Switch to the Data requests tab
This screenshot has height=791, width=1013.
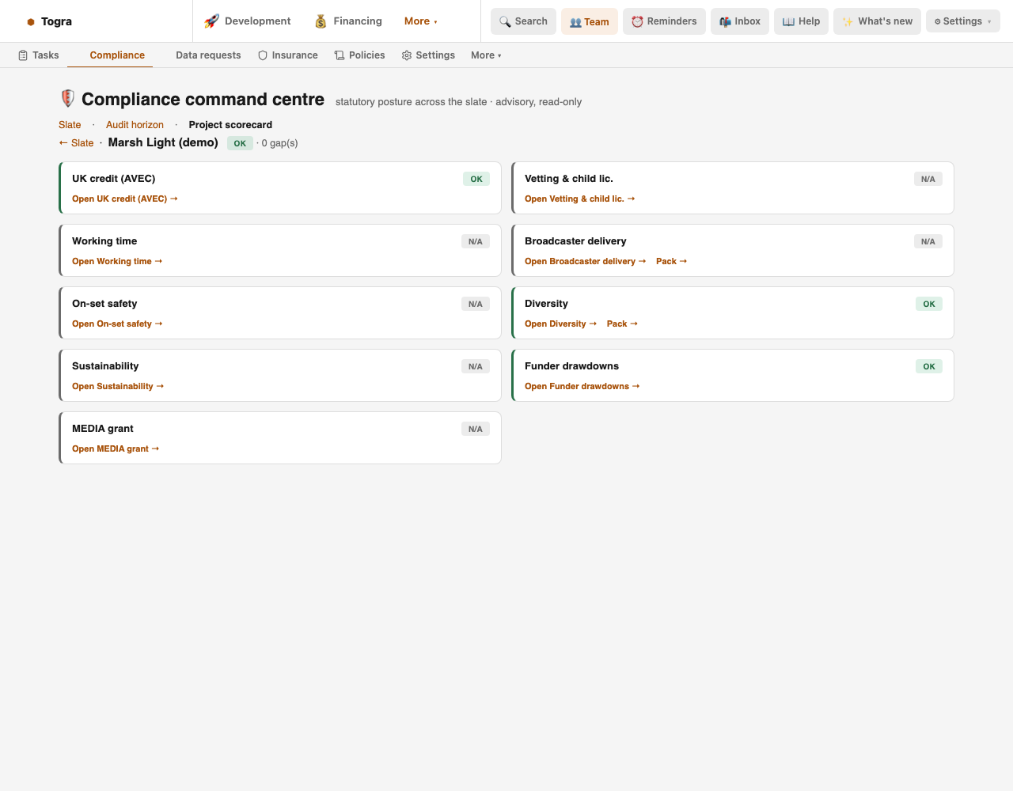(x=208, y=55)
